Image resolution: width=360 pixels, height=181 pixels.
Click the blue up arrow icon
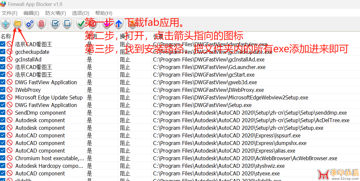click(119, 23)
